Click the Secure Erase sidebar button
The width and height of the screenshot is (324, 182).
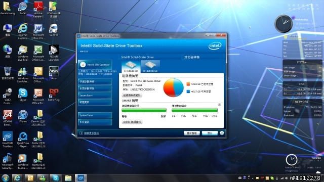(95, 96)
